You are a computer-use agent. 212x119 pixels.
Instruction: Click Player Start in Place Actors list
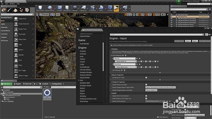point(23,39)
